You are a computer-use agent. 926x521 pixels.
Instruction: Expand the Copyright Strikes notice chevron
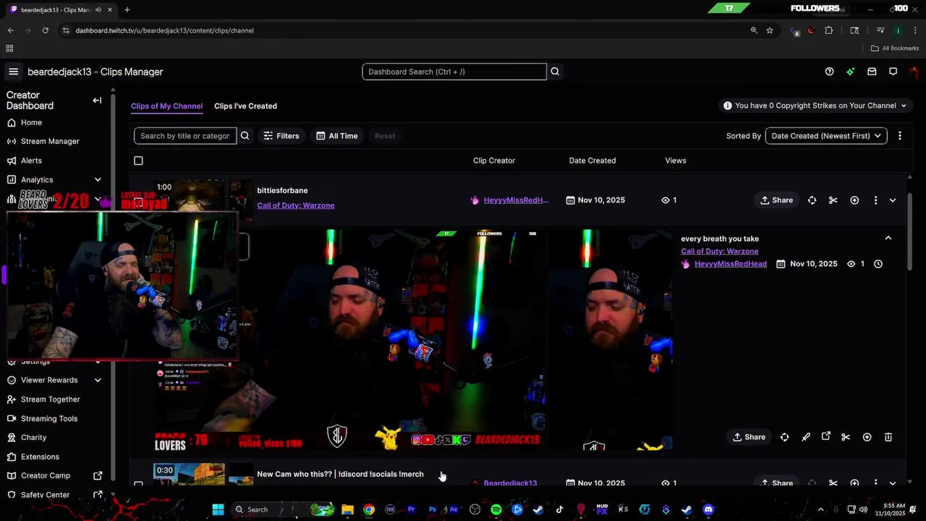pyautogui.click(x=903, y=106)
